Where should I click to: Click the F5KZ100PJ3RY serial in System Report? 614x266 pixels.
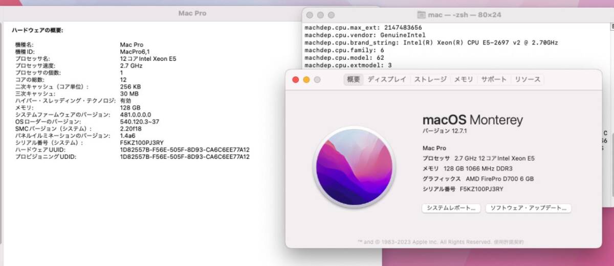pos(142,143)
